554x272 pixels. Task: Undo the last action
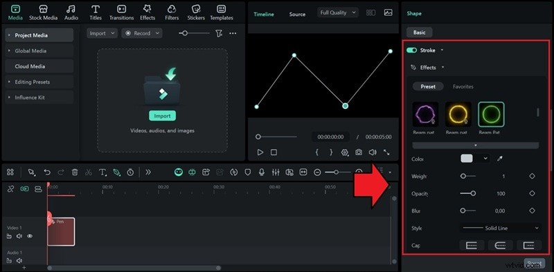pyautogui.click(x=47, y=172)
